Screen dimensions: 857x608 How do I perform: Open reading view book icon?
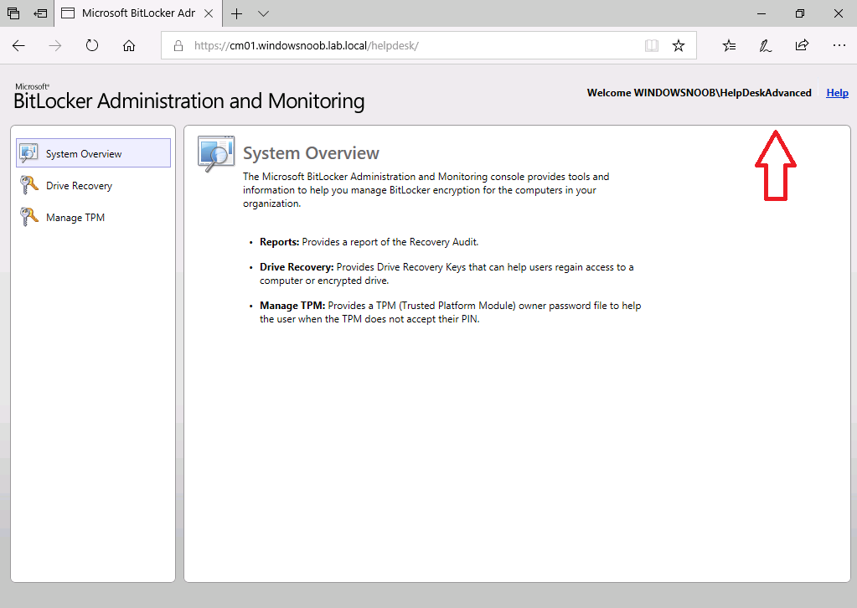[x=652, y=46]
